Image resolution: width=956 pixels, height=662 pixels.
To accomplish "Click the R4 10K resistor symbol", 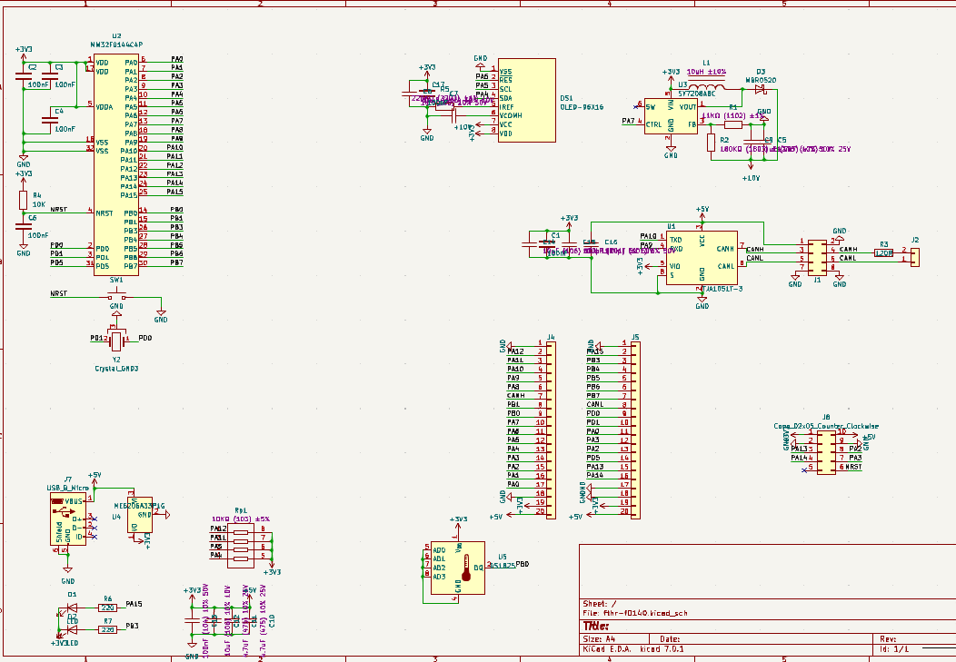I will click(x=23, y=201).
